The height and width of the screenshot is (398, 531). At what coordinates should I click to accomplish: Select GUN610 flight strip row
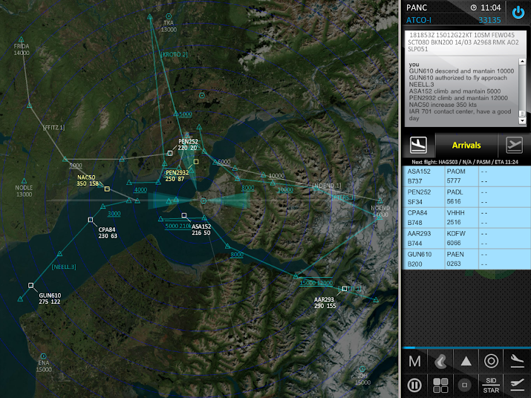coord(467,259)
